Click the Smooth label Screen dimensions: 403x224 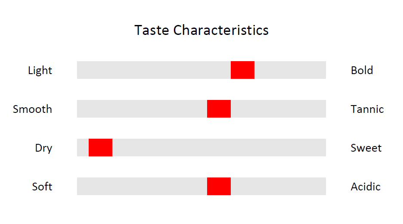(32, 109)
